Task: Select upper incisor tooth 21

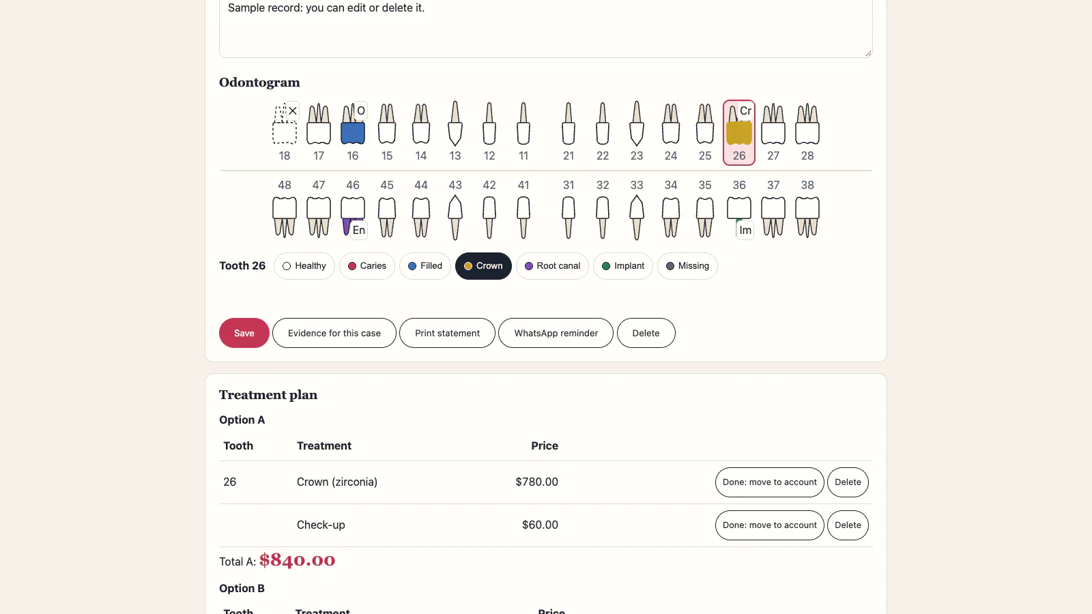Action: pos(569,132)
